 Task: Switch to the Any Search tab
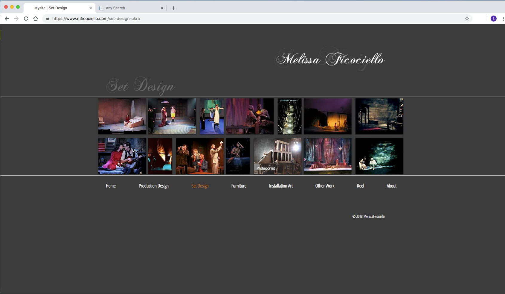(x=131, y=8)
